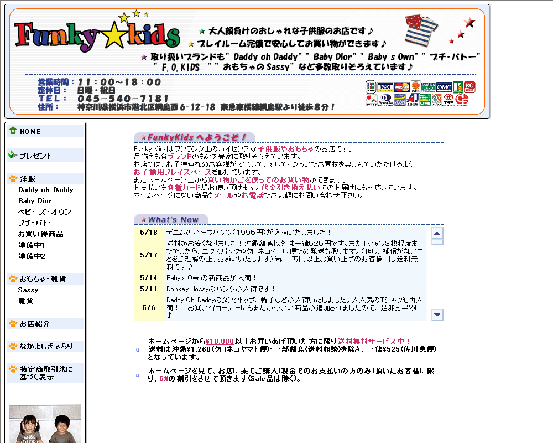Click the メール contact link
553x443 pixels.
pyautogui.click(x=224, y=195)
